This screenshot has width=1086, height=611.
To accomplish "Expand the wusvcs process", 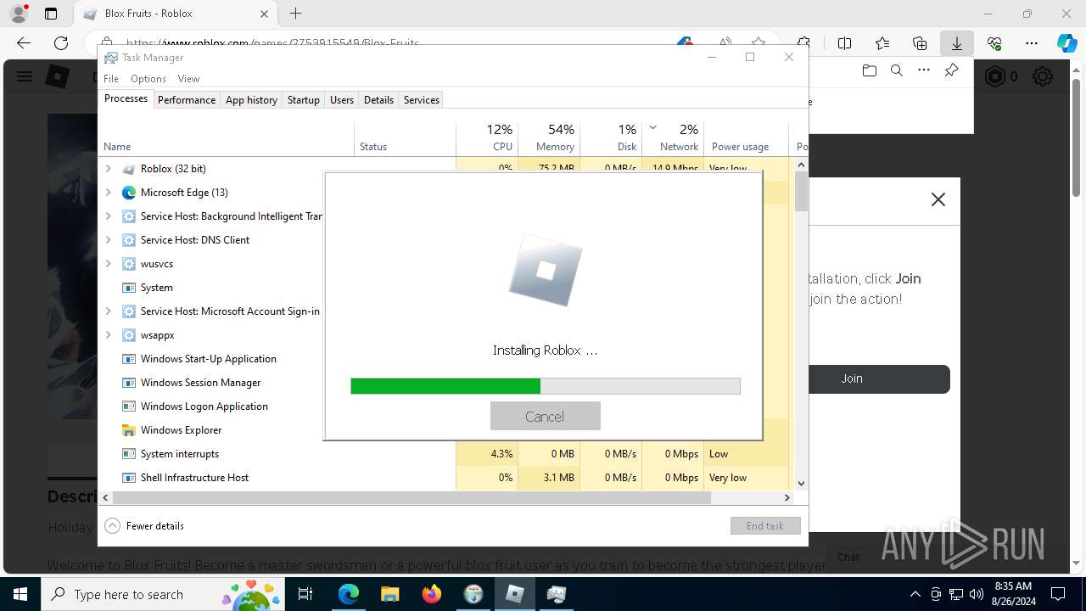I will point(108,264).
